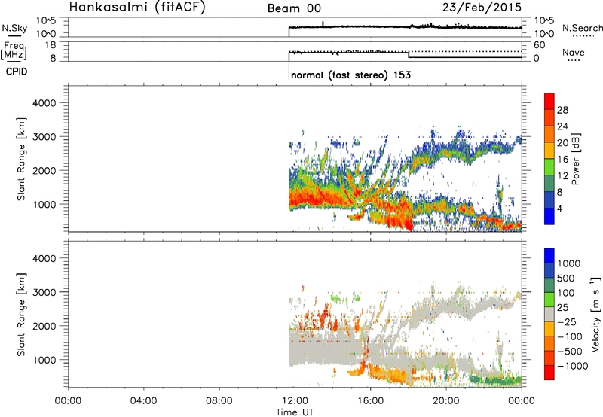The height and width of the screenshot is (417, 603).
Task: Click the blue swatch near 4 dB
Action: pyautogui.click(x=549, y=216)
